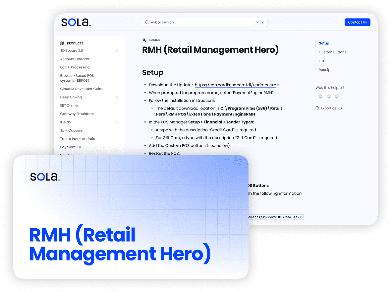Image resolution: width=391 pixels, height=292 pixels.
Task: Click the Setup heading
Action: [153, 72]
